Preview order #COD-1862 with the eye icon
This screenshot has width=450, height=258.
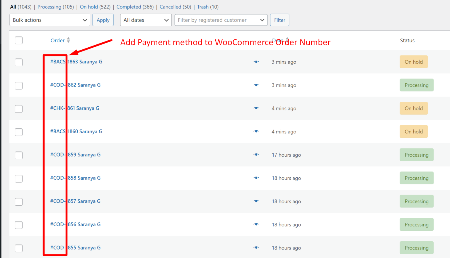pyautogui.click(x=256, y=85)
